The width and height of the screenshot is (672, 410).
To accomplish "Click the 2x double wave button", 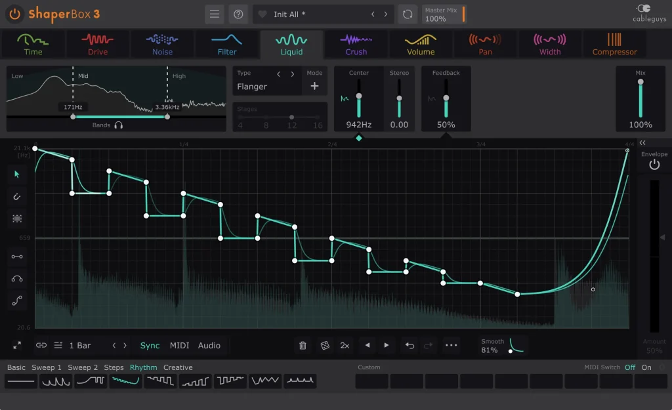I will click(345, 345).
